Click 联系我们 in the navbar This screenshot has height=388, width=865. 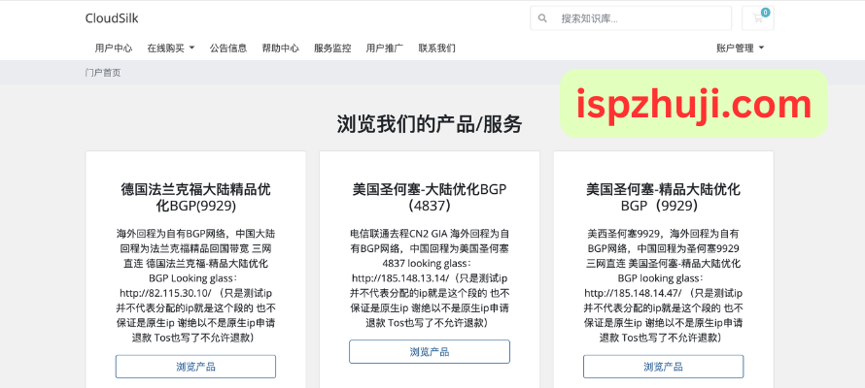pyautogui.click(x=437, y=48)
